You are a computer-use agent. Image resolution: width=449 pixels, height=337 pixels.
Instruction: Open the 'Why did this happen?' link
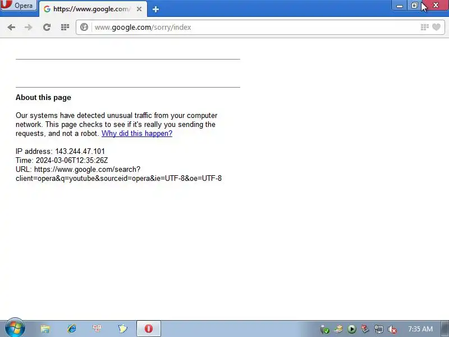click(x=137, y=134)
